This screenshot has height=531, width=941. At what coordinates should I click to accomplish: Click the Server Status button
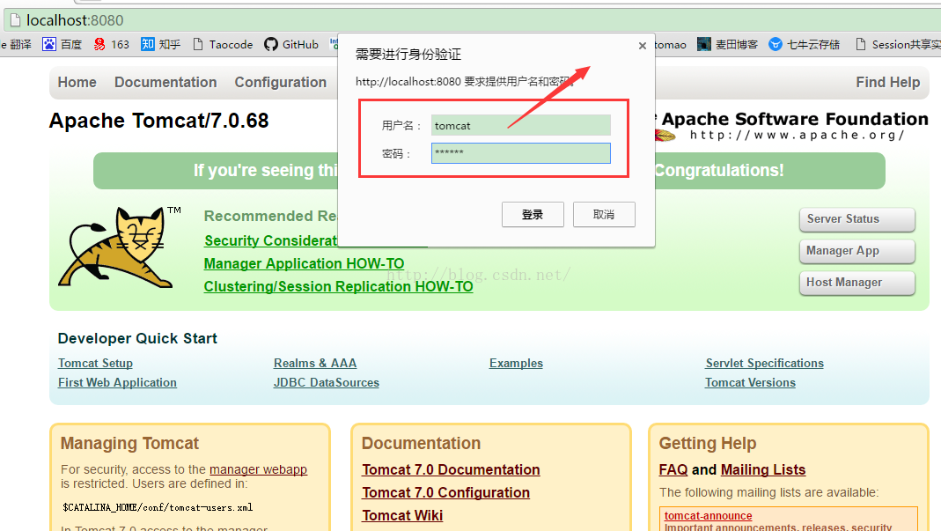coord(857,219)
